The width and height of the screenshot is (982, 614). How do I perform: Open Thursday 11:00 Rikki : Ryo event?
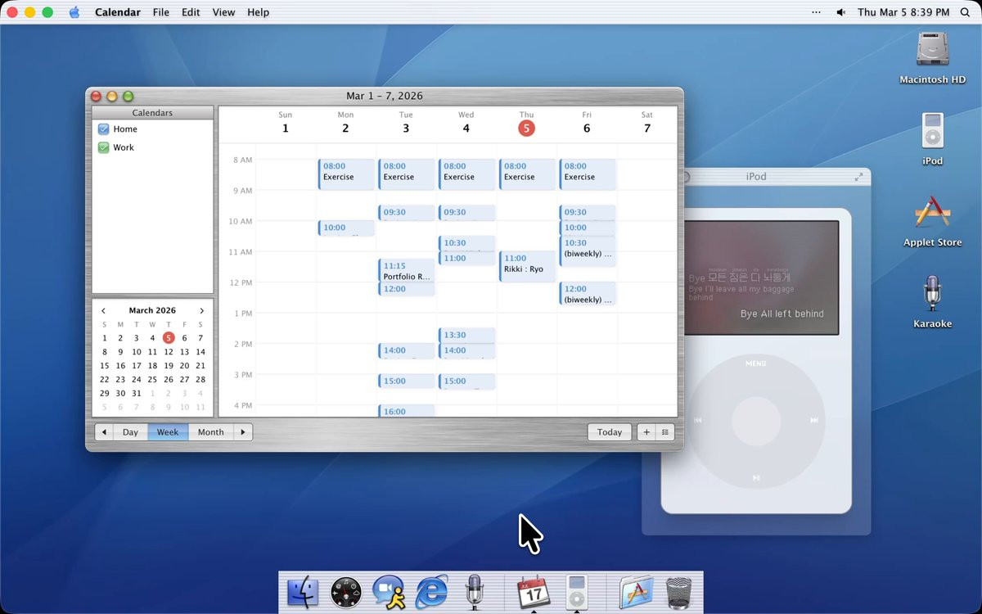(x=527, y=267)
